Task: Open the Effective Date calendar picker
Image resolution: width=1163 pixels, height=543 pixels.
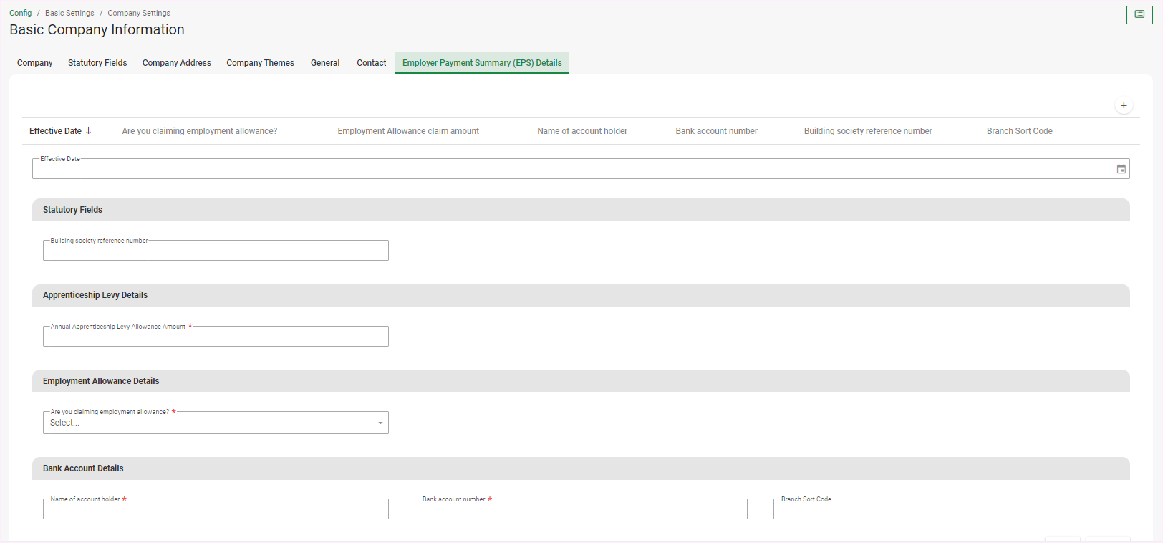Action: (x=1121, y=169)
